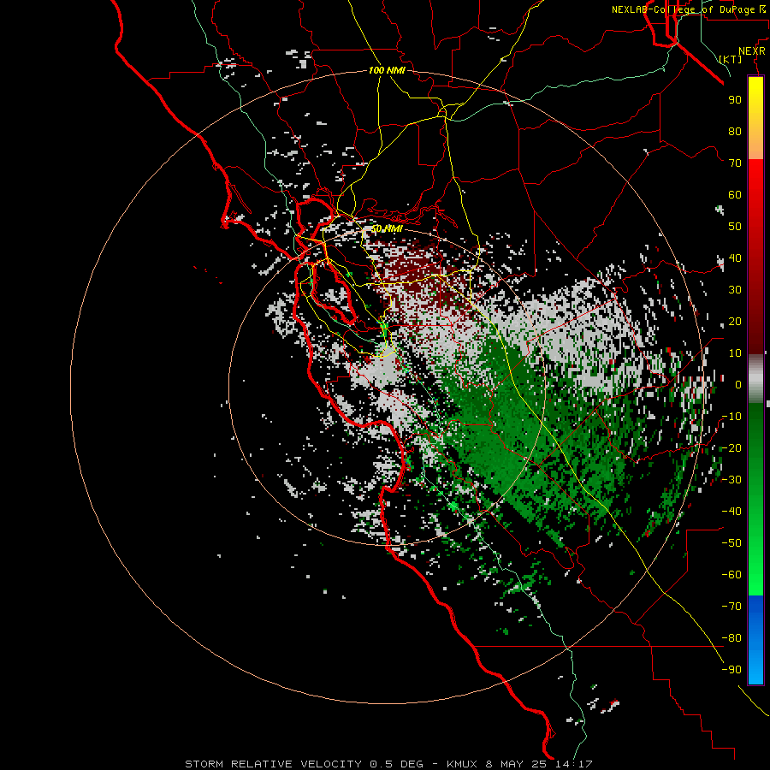Screen dimensions: 770x770
Task: Click the legend value -10
Action: click(x=731, y=417)
